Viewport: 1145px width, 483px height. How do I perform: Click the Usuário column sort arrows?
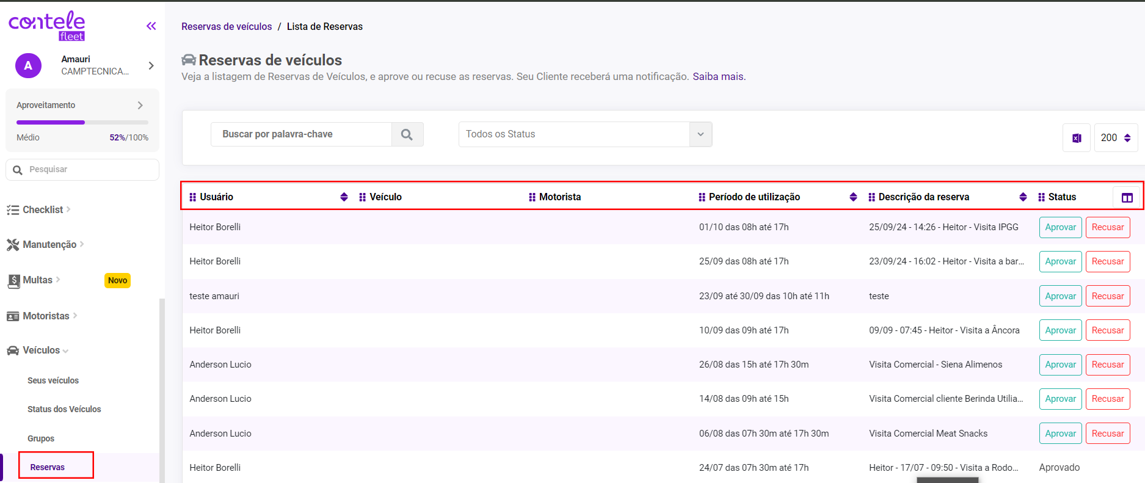click(344, 197)
